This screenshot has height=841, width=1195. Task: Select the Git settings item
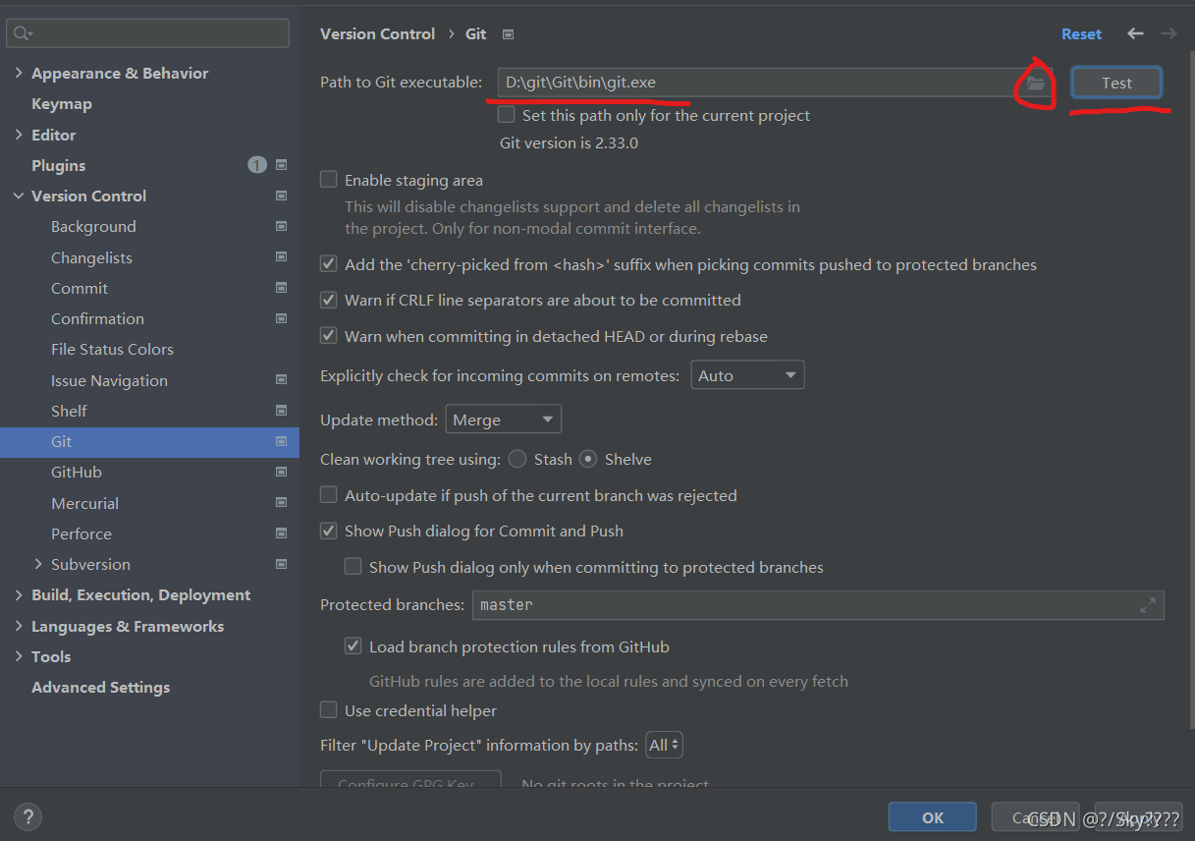(149, 441)
